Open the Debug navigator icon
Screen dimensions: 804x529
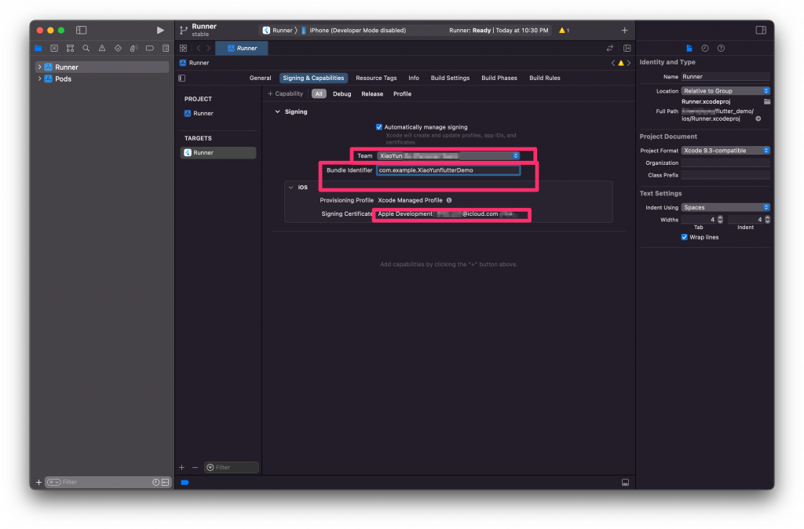pos(133,48)
